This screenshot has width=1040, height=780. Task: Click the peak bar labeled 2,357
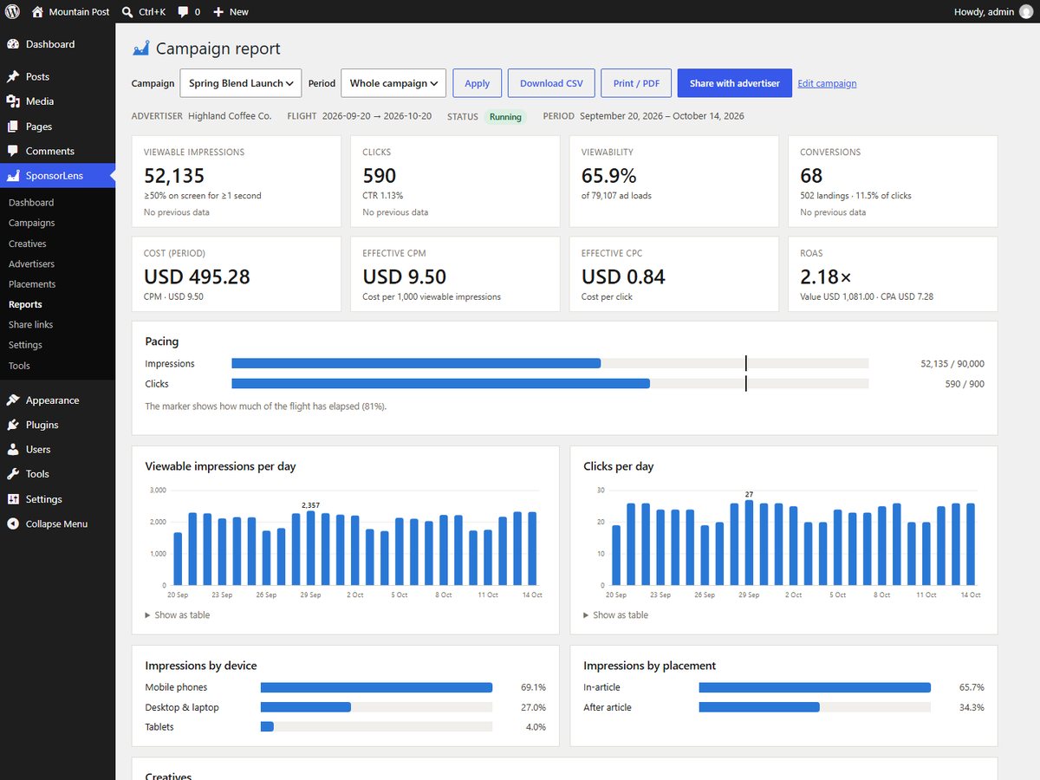tap(310, 548)
